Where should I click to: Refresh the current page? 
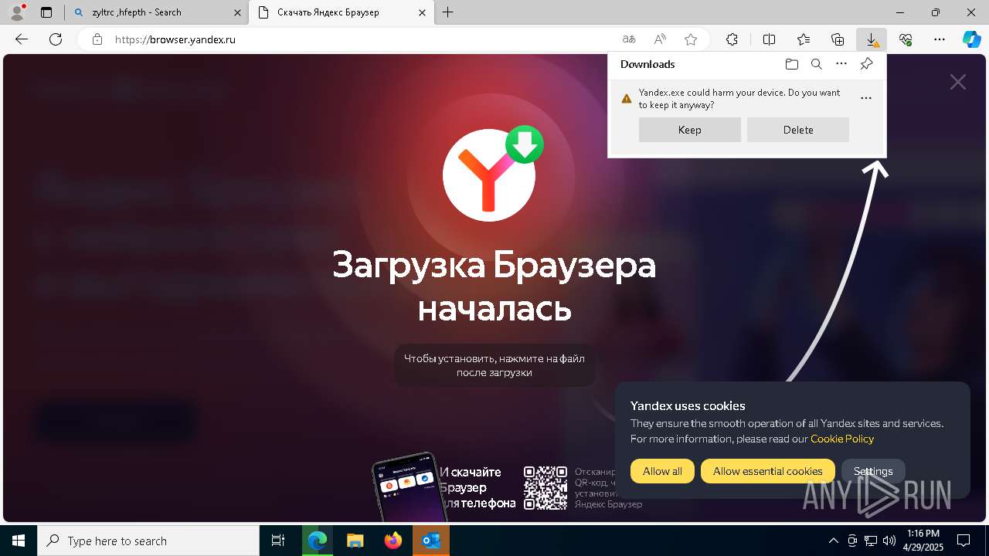56,39
